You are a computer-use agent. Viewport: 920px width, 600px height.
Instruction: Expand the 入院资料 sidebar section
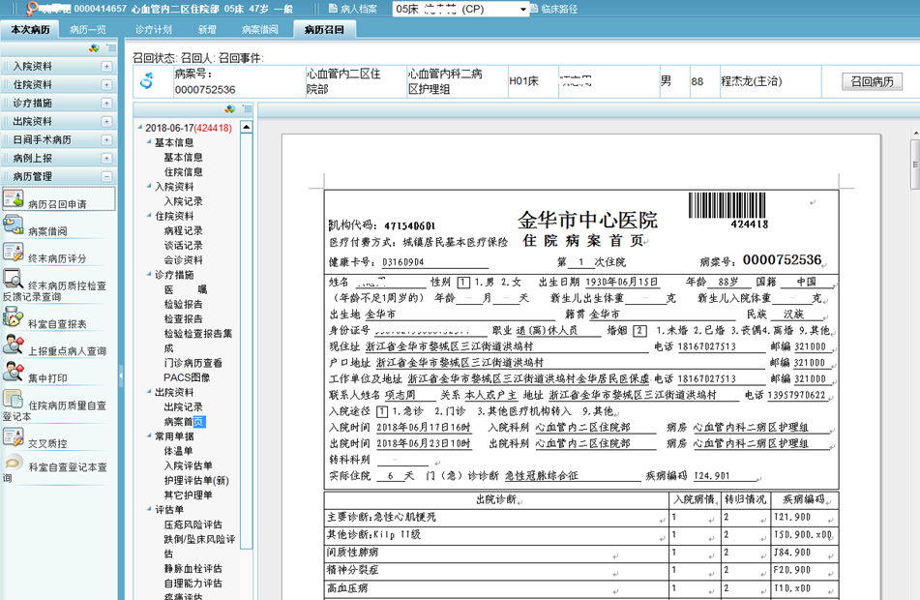click(106, 67)
